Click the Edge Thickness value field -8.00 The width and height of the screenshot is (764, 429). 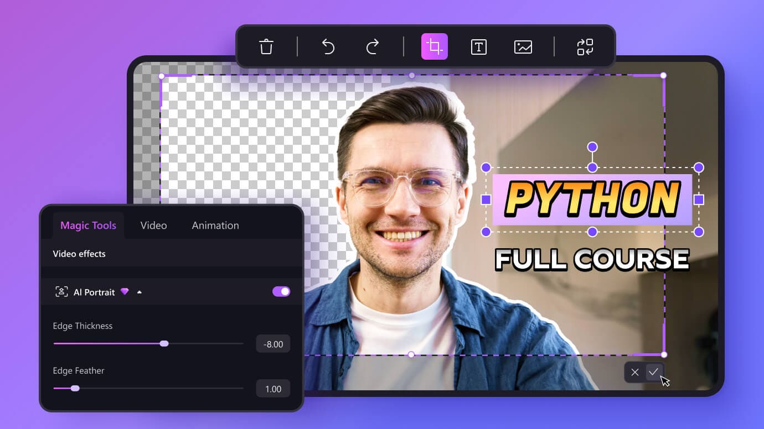(x=273, y=344)
